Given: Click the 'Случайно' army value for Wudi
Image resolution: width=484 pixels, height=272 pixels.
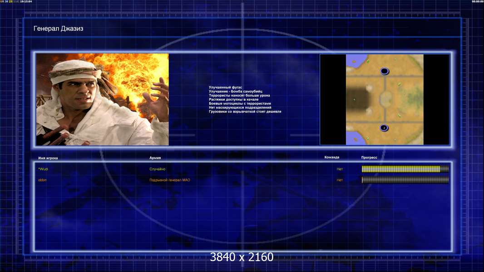Looking at the screenshot, I should (158, 169).
